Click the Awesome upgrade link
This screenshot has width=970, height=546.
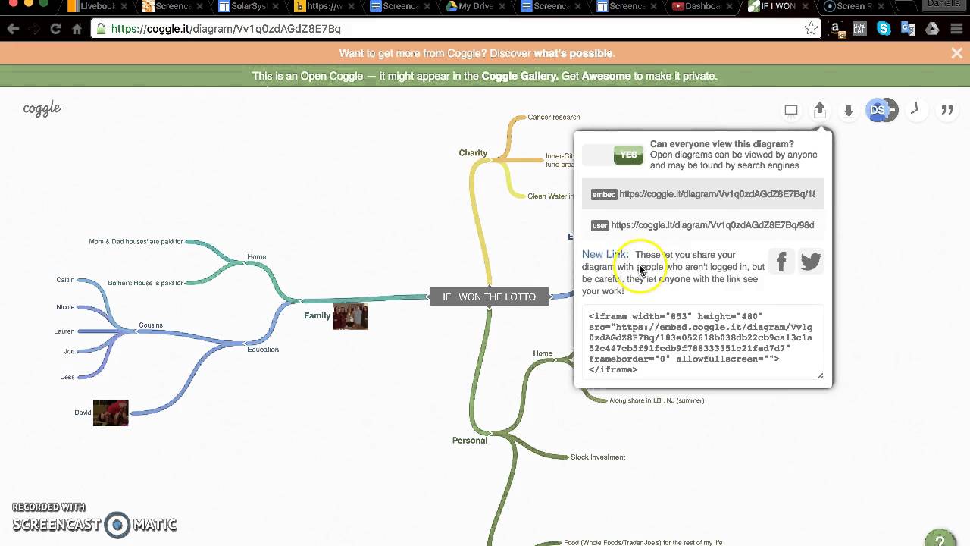coord(606,76)
